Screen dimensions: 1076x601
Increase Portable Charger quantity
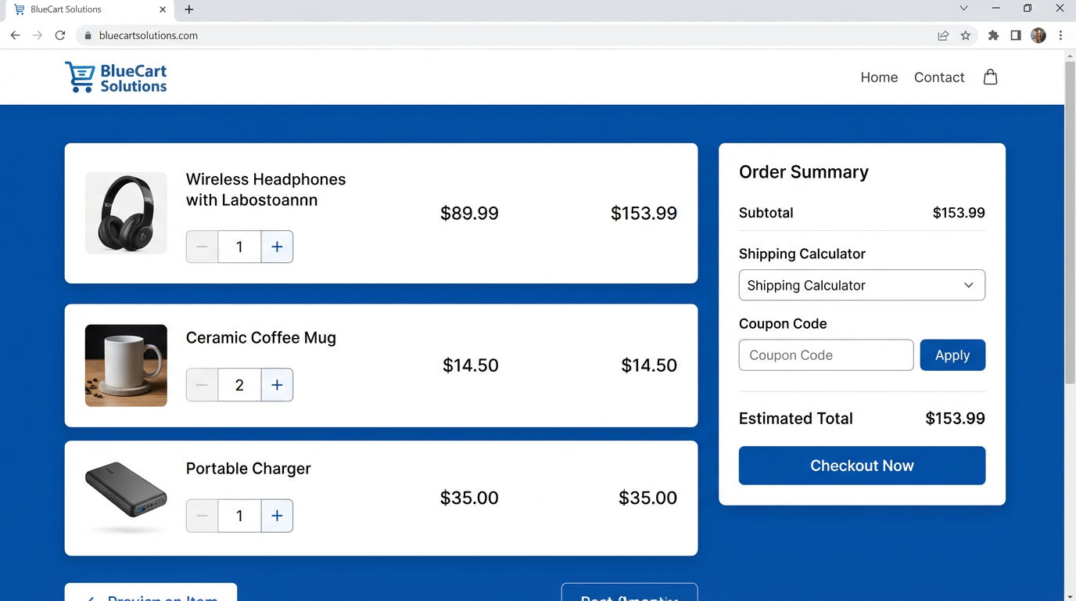pyautogui.click(x=277, y=516)
